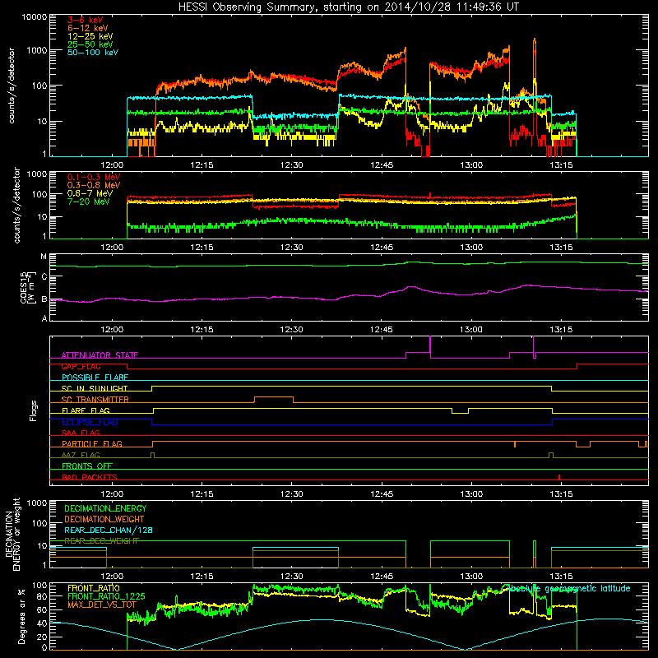Click the Absolute geomagnetic latitude label
This screenshot has width=658, height=658.
click(568, 588)
